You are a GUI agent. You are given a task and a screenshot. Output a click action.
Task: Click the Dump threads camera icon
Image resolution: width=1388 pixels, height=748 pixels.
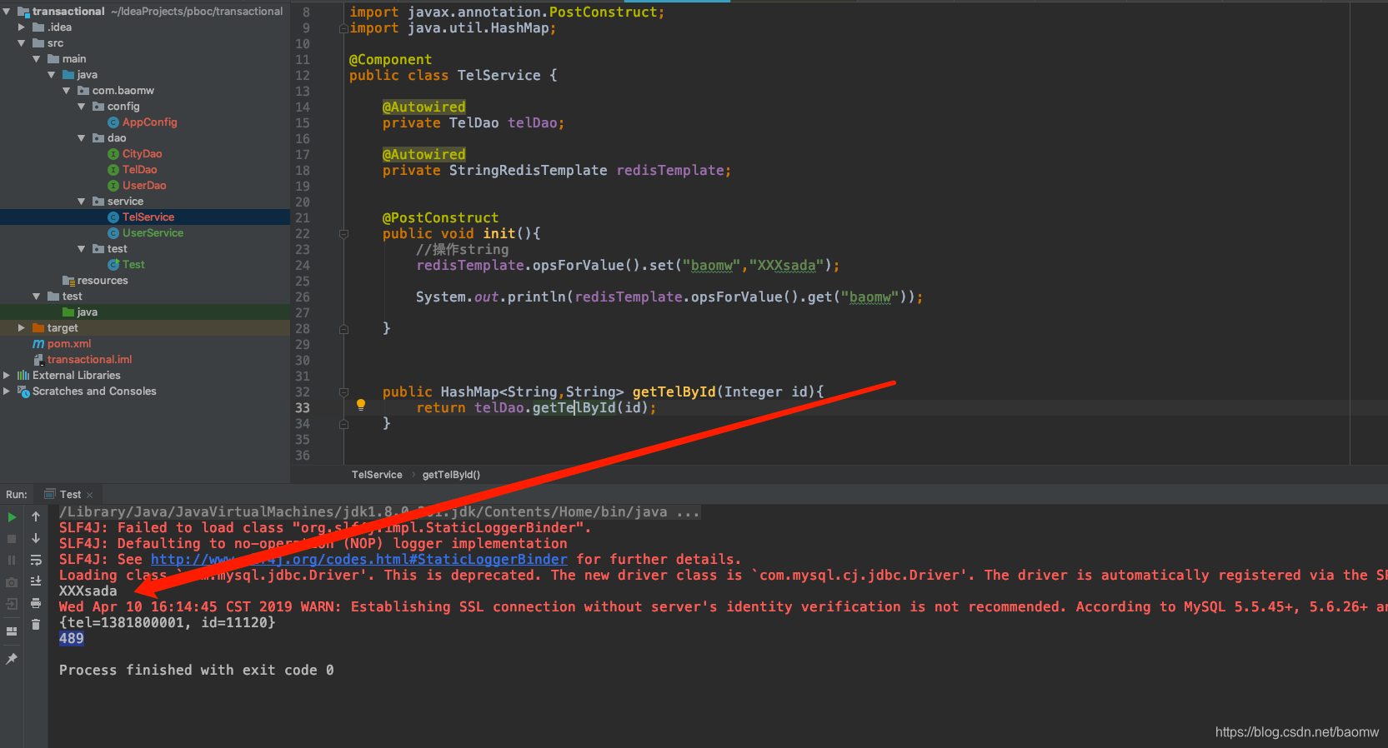[x=12, y=582]
